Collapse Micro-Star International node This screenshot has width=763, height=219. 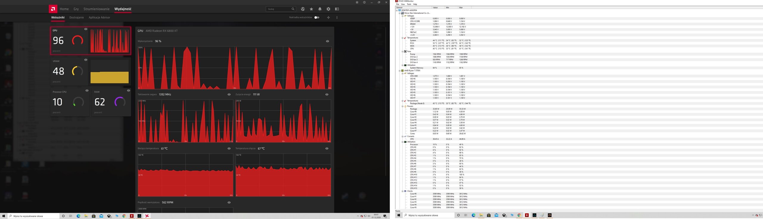(400, 13)
